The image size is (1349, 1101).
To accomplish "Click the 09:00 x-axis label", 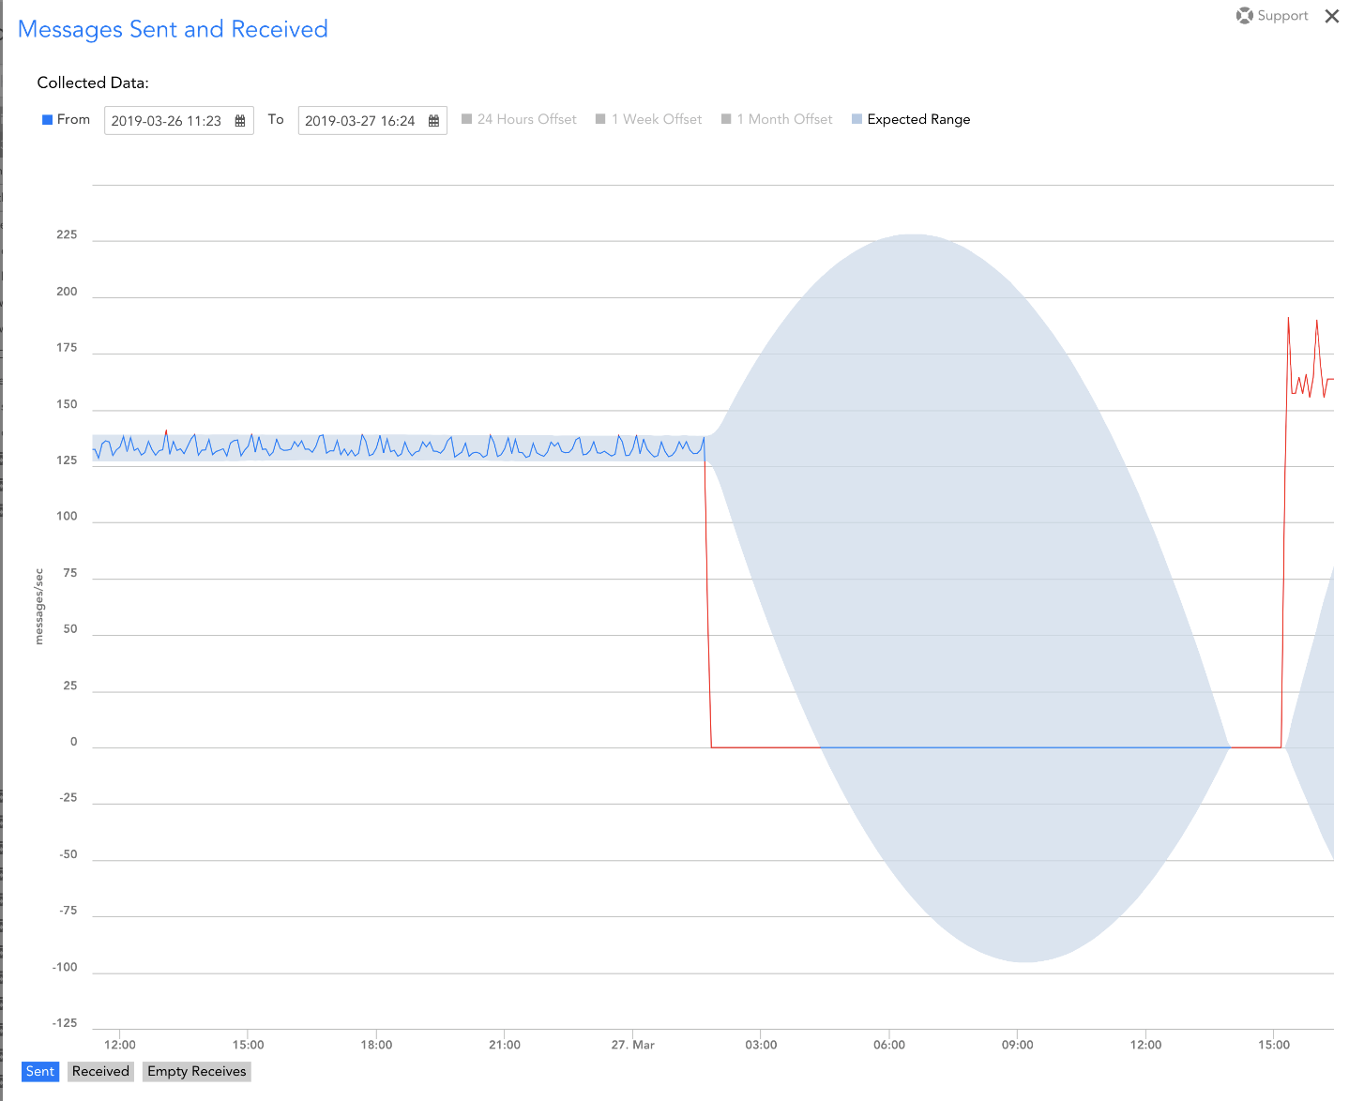I will tap(1018, 1045).
